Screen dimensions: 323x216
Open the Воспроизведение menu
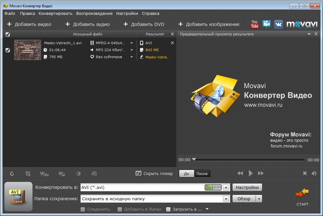pos(94,14)
